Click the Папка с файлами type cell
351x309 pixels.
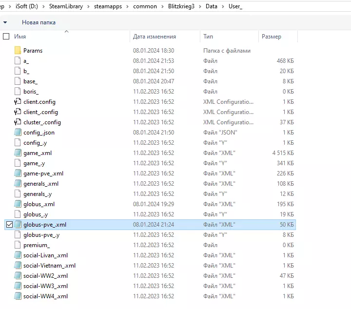pyautogui.click(x=227, y=51)
